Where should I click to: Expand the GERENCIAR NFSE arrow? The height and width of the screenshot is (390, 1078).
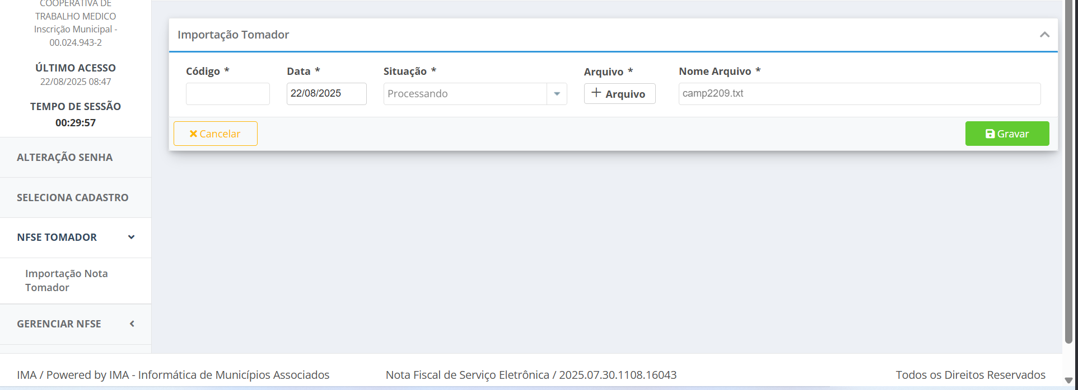click(x=132, y=324)
